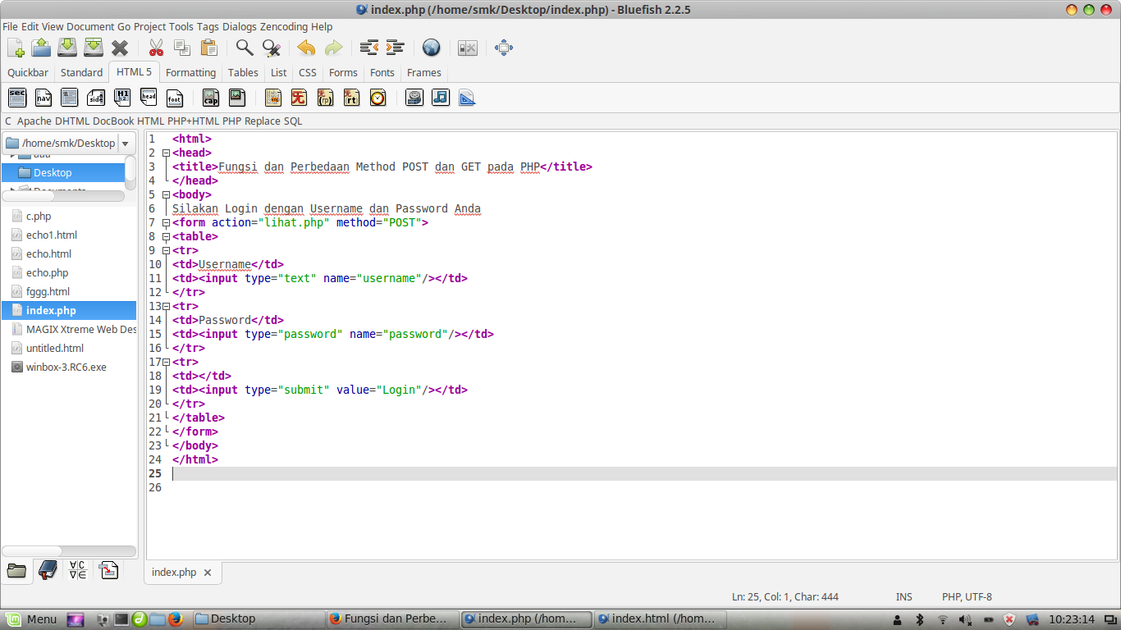
Task: Click the Save As toolbar icon
Action: click(94, 48)
